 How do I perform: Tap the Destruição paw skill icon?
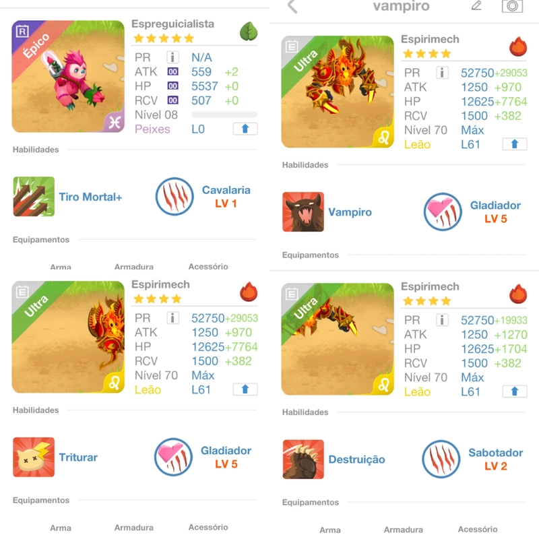(x=303, y=459)
